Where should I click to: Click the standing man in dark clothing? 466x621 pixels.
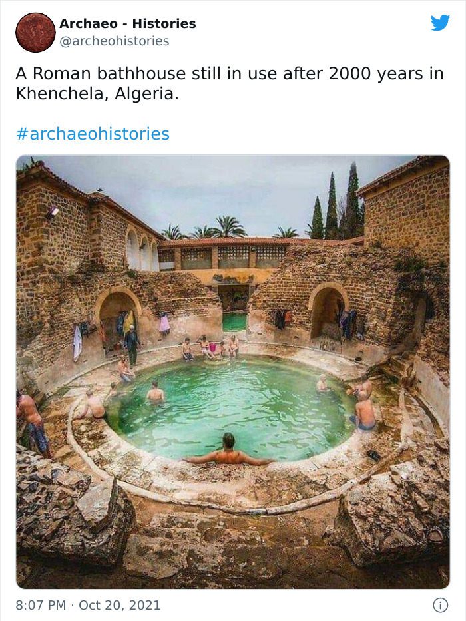tap(132, 345)
